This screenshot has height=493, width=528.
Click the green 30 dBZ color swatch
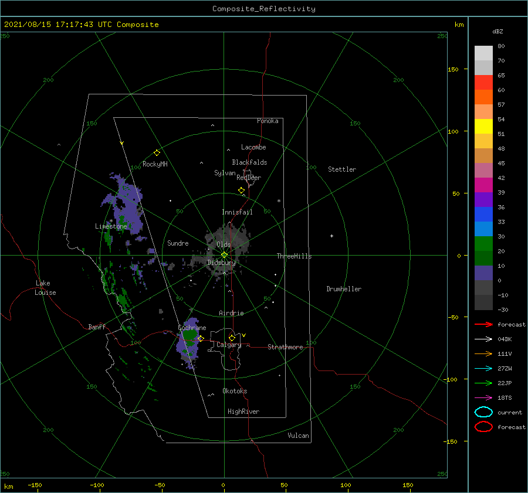click(x=483, y=244)
